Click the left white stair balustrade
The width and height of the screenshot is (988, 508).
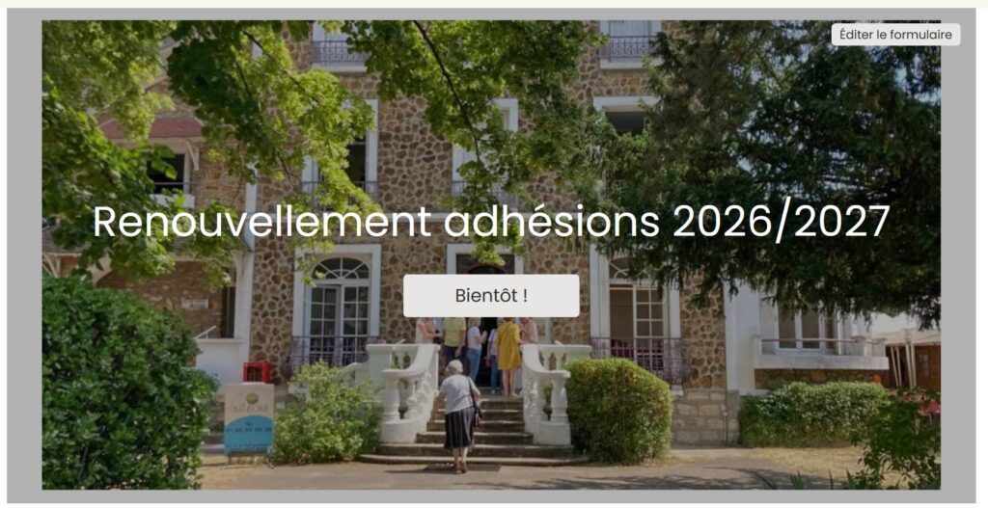pos(404,390)
